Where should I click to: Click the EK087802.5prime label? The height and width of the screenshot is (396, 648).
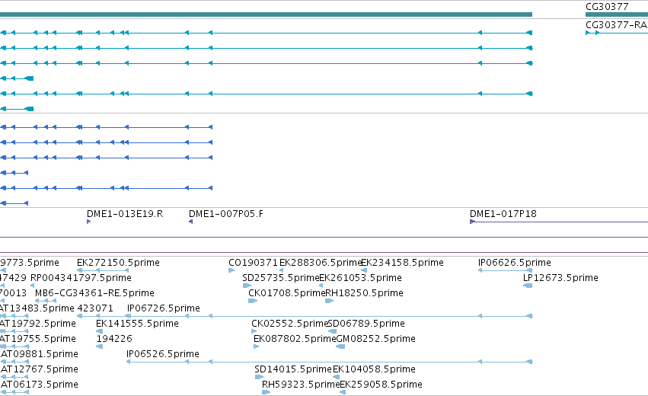(295, 339)
